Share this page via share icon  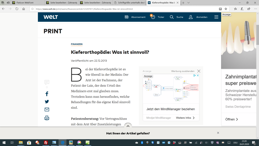pyautogui.click(x=249, y=9)
